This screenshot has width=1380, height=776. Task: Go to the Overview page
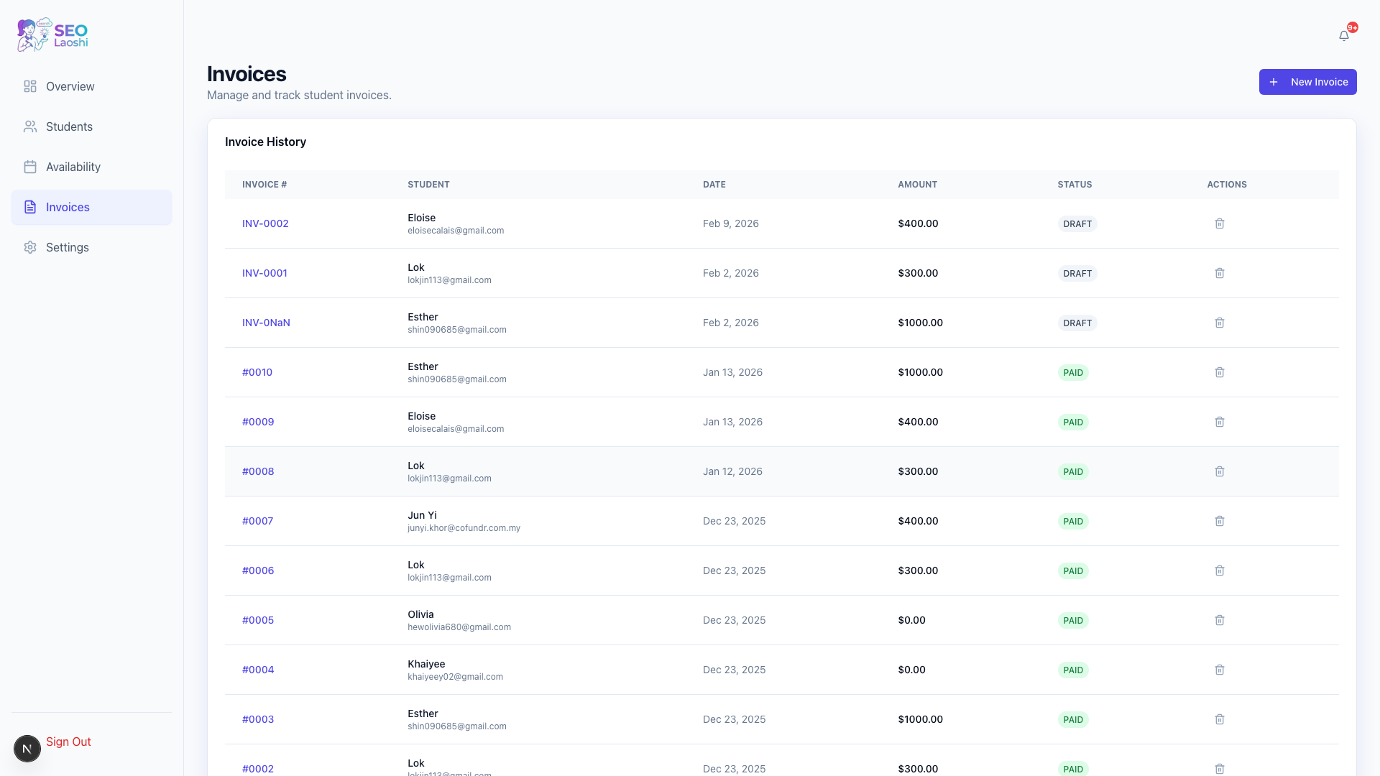click(x=70, y=86)
